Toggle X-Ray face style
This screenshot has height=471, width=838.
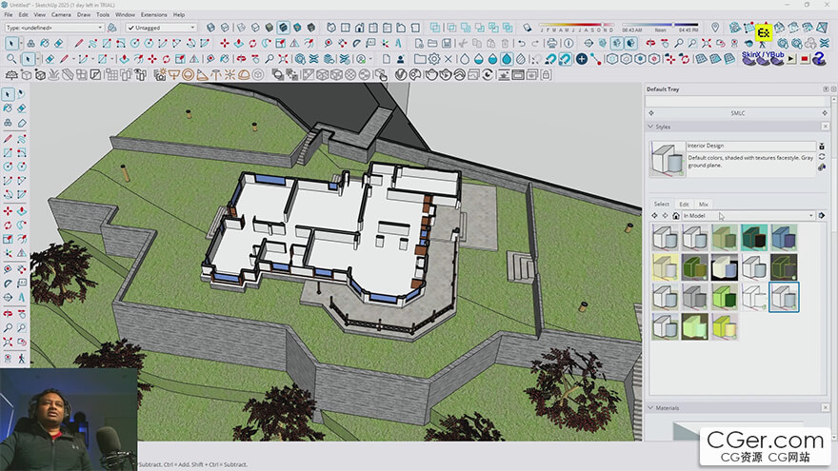pos(210,28)
